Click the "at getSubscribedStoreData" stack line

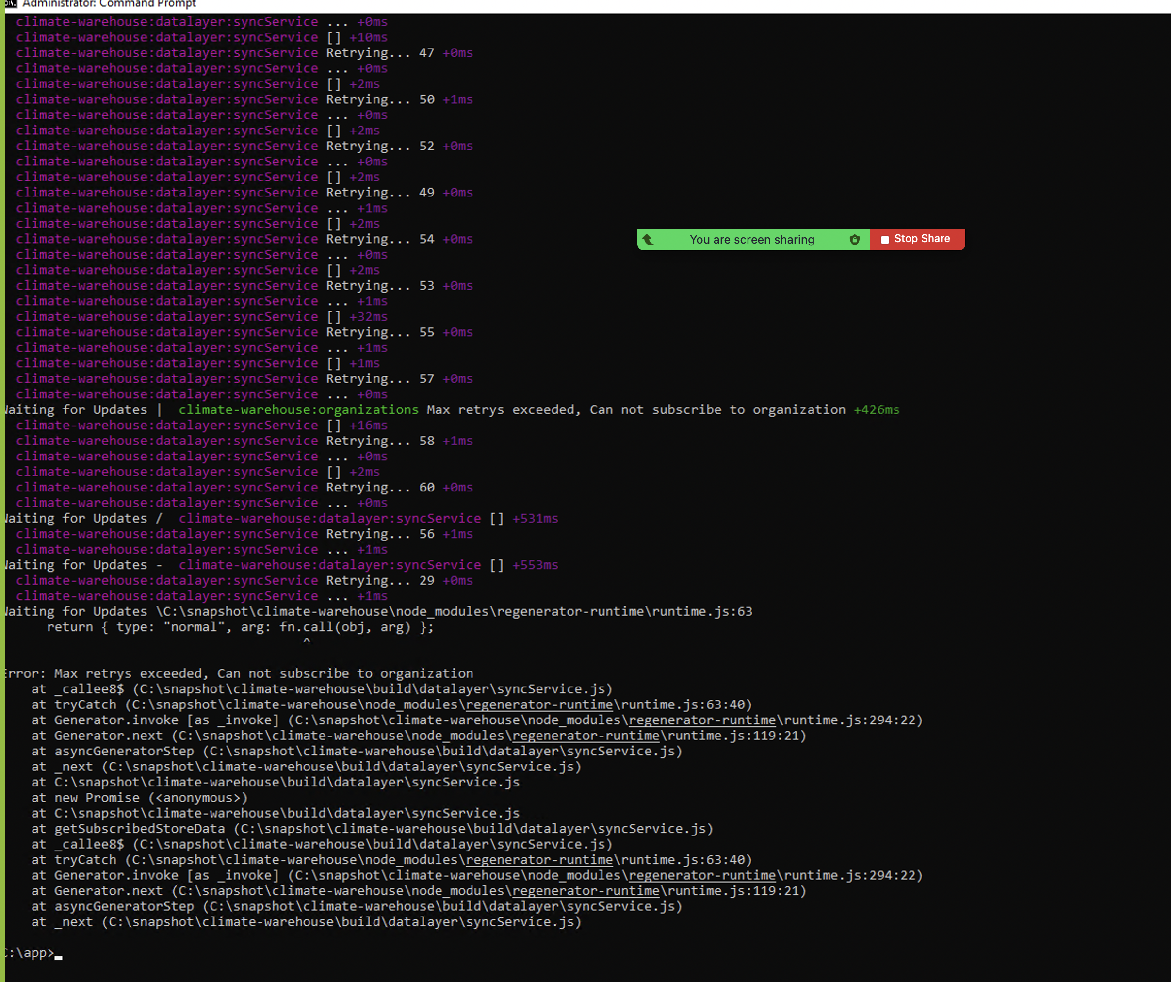(373, 829)
